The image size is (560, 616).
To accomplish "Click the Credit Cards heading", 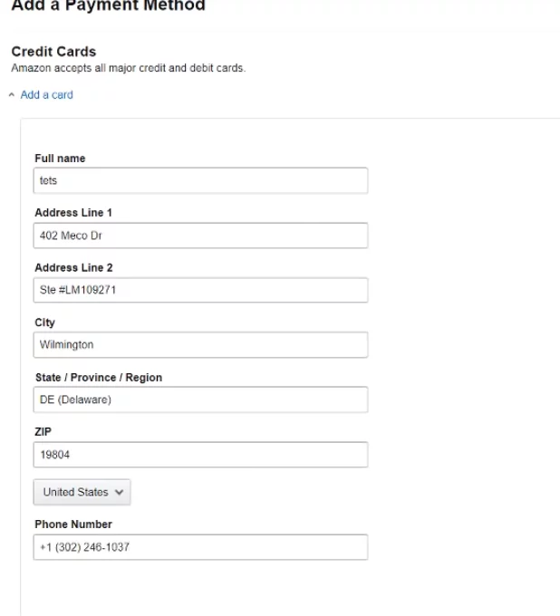I will pos(53,52).
